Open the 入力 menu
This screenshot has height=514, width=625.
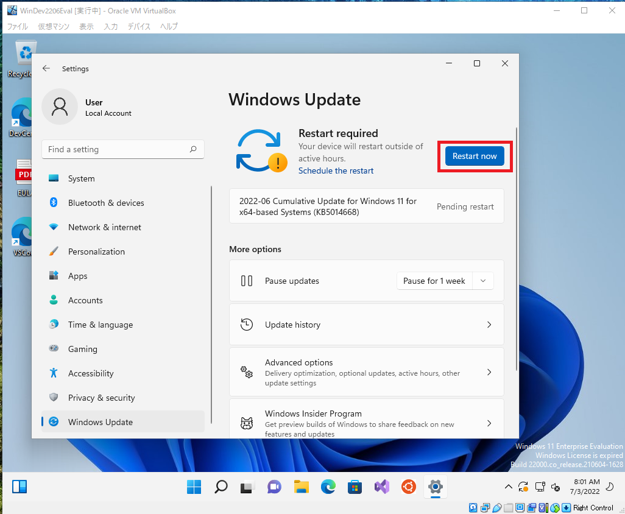pos(111,27)
